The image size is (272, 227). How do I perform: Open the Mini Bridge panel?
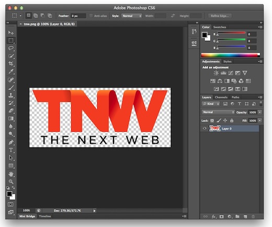(x=27, y=216)
